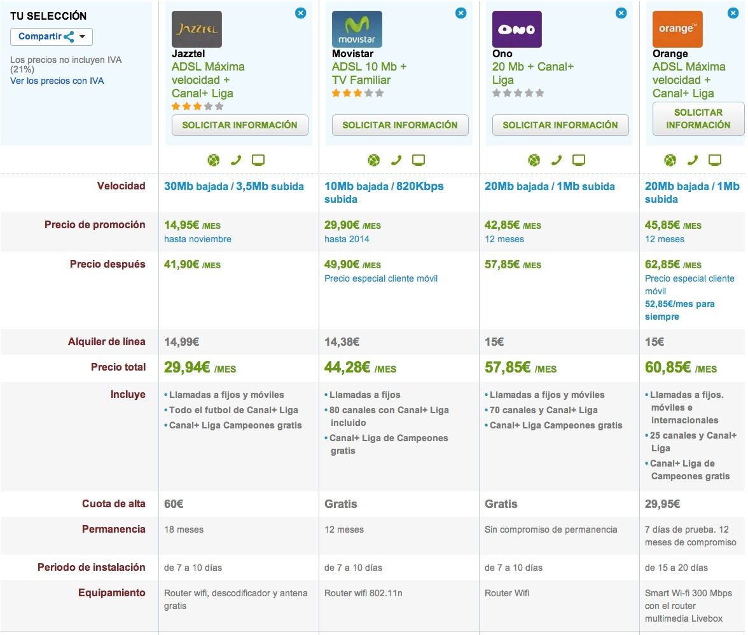Click Orange's phone icon
The width and height of the screenshot is (748, 635).
pyautogui.click(x=692, y=160)
